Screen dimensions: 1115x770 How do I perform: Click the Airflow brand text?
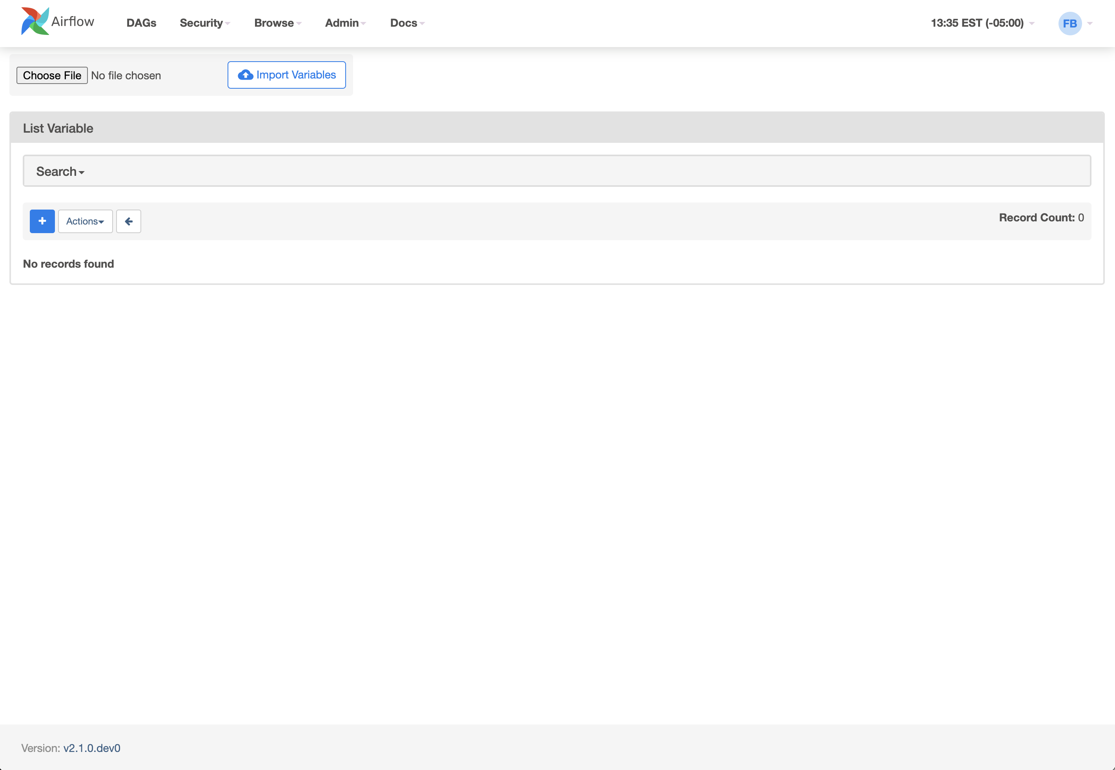tap(73, 22)
